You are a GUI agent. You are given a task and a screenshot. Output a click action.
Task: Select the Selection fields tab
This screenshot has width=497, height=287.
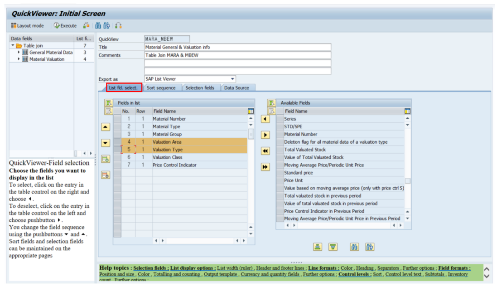pos(201,88)
